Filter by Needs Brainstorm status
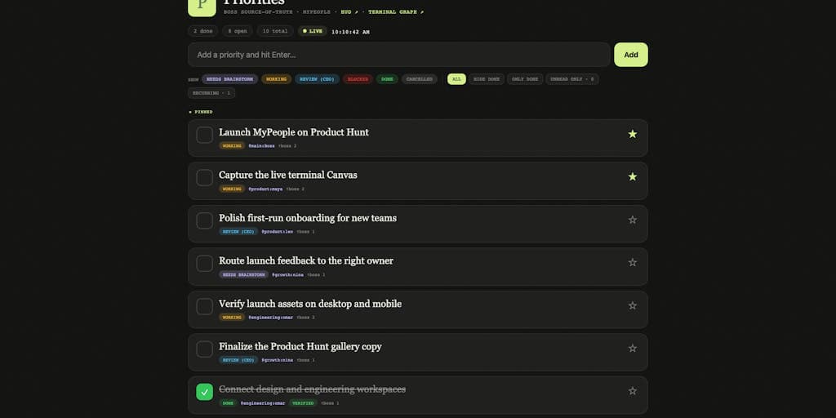This screenshot has width=836, height=418. pos(229,79)
